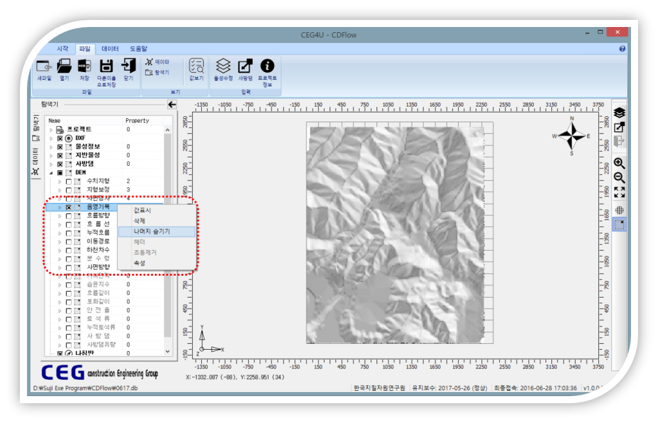This screenshot has height=423, width=658.
Task: Click the export arrow icon in right toolbar
Action: [619, 127]
